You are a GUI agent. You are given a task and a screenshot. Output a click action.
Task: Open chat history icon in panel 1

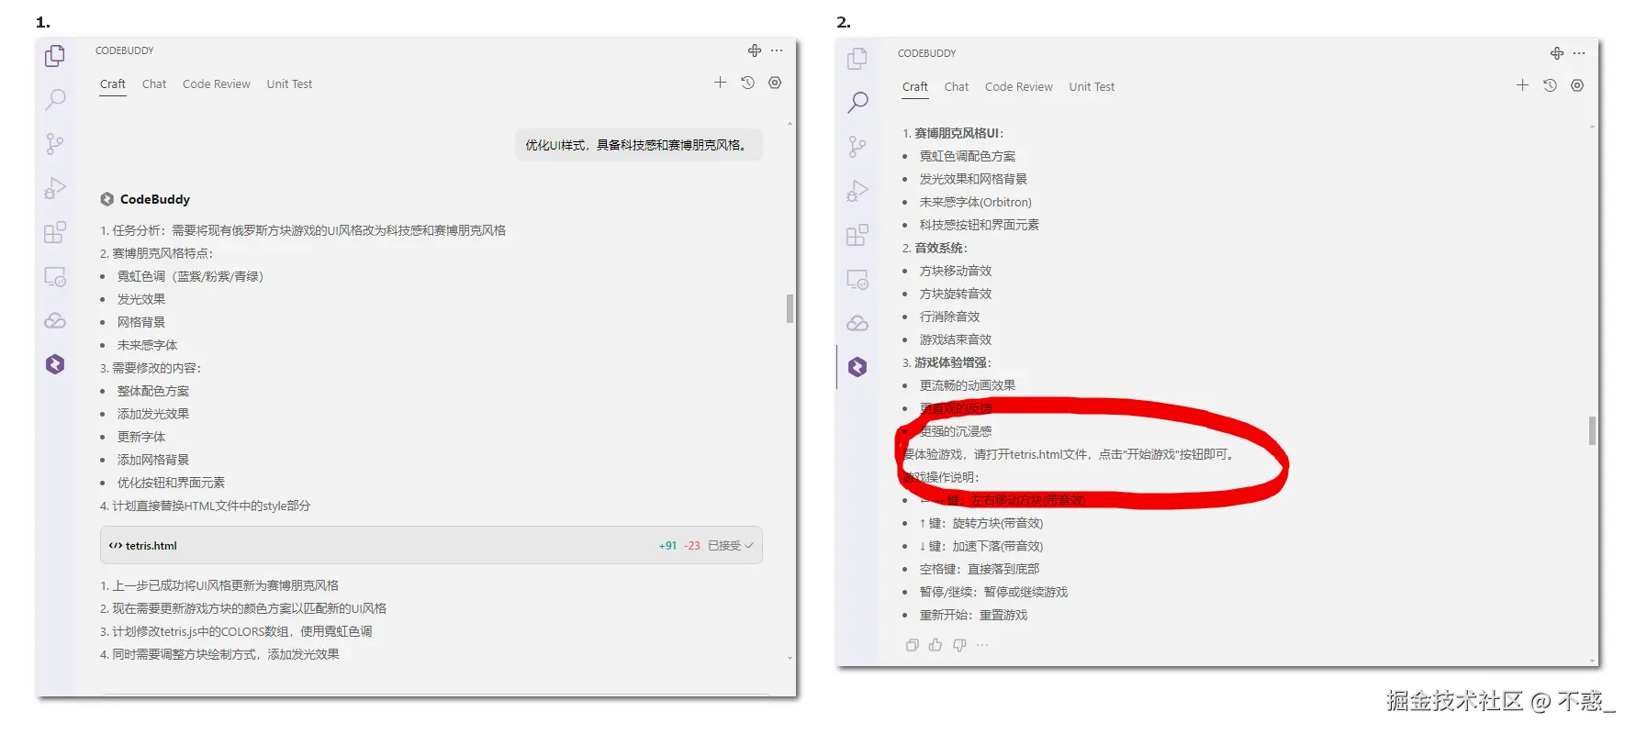[x=748, y=83]
